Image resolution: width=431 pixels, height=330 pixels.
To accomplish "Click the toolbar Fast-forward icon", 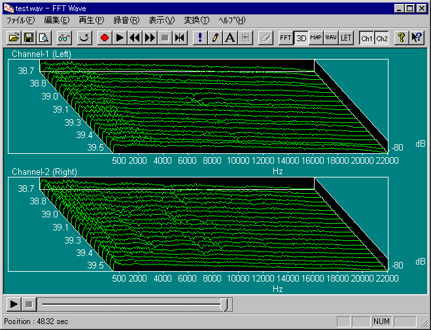I will click(x=150, y=38).
